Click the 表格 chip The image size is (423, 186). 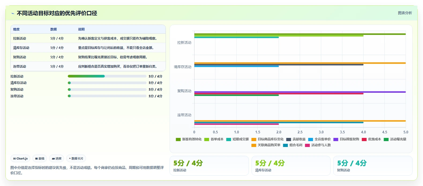click(x=40, y=158)
